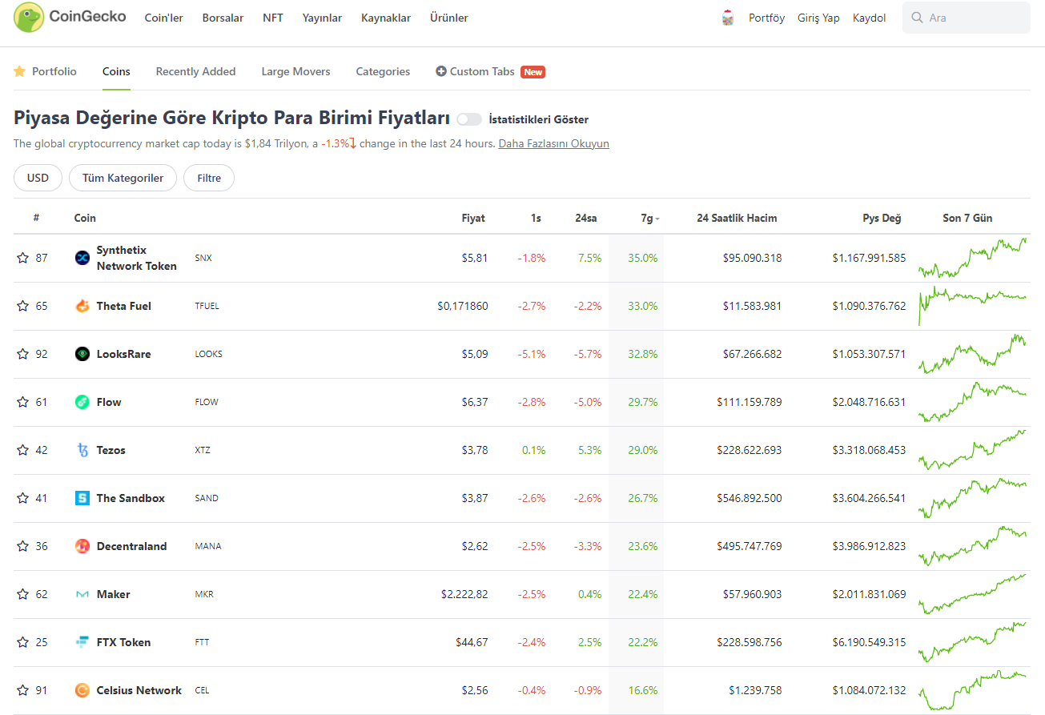Click The Sandbox coin icon
Screen dimensions: 1045x715
(82, 498)
